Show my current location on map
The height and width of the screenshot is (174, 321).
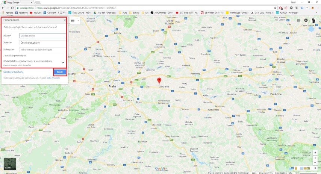pyautogui.click(x=315, y=153)
